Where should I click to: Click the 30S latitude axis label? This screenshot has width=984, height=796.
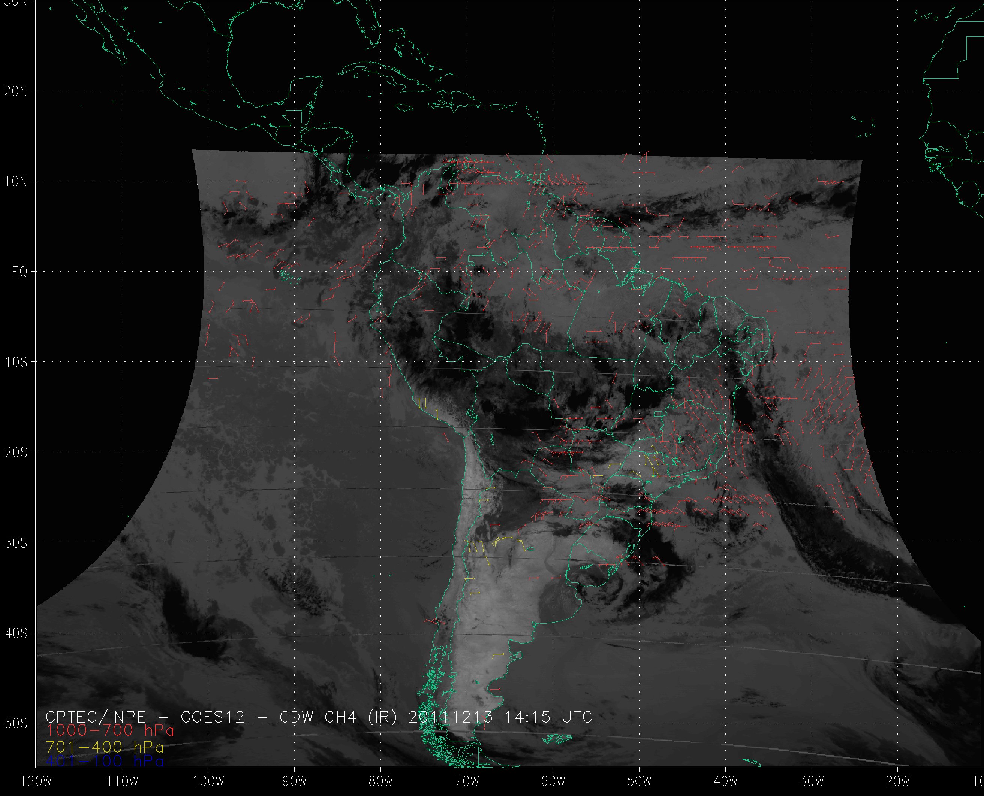click(16, 543)
